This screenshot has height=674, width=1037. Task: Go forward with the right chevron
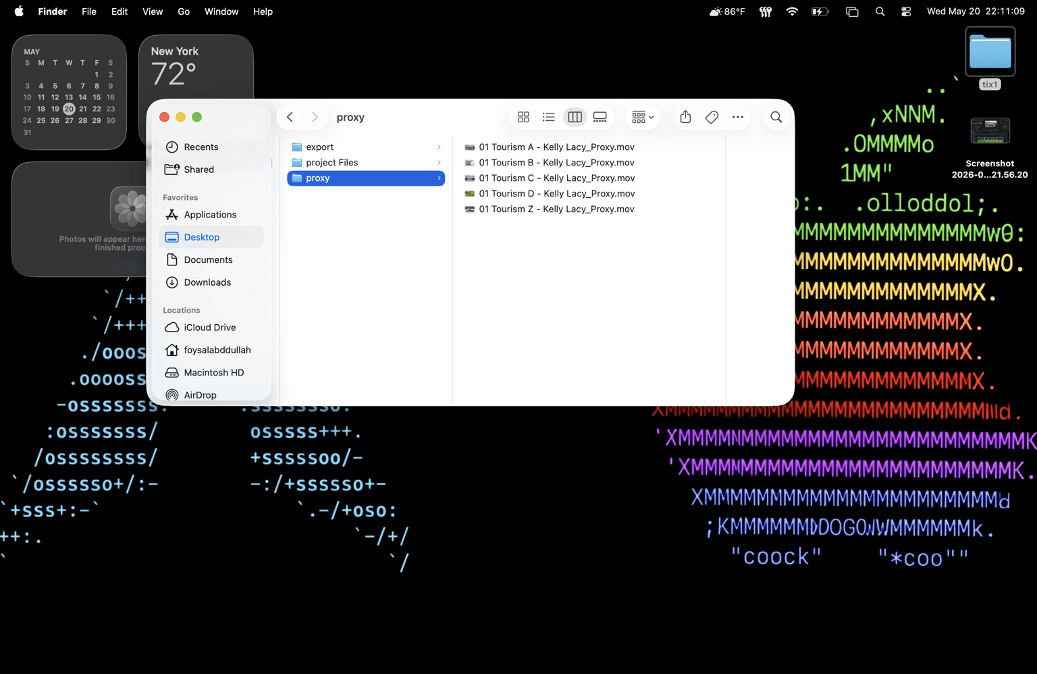click(x=315, y=117)
